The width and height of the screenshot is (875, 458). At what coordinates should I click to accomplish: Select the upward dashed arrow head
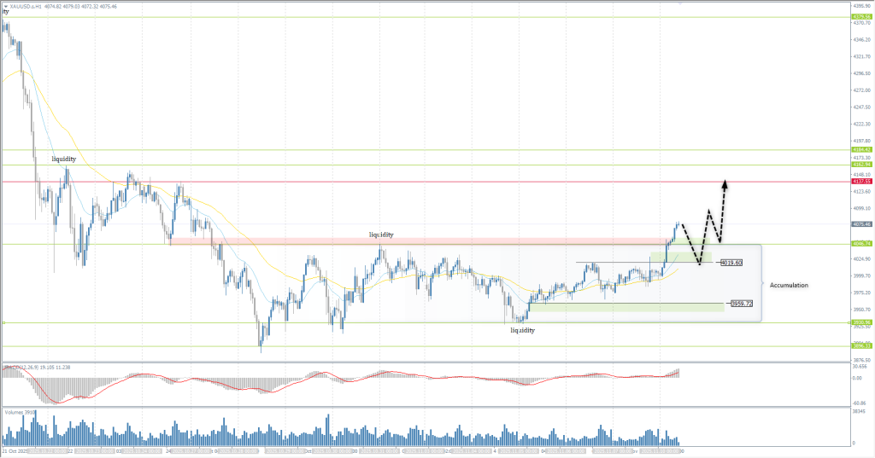click(725, 182)
